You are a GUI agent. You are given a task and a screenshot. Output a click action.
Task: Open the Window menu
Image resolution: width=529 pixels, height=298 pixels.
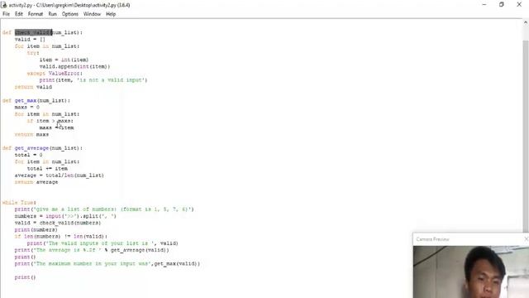pos(92,14)
